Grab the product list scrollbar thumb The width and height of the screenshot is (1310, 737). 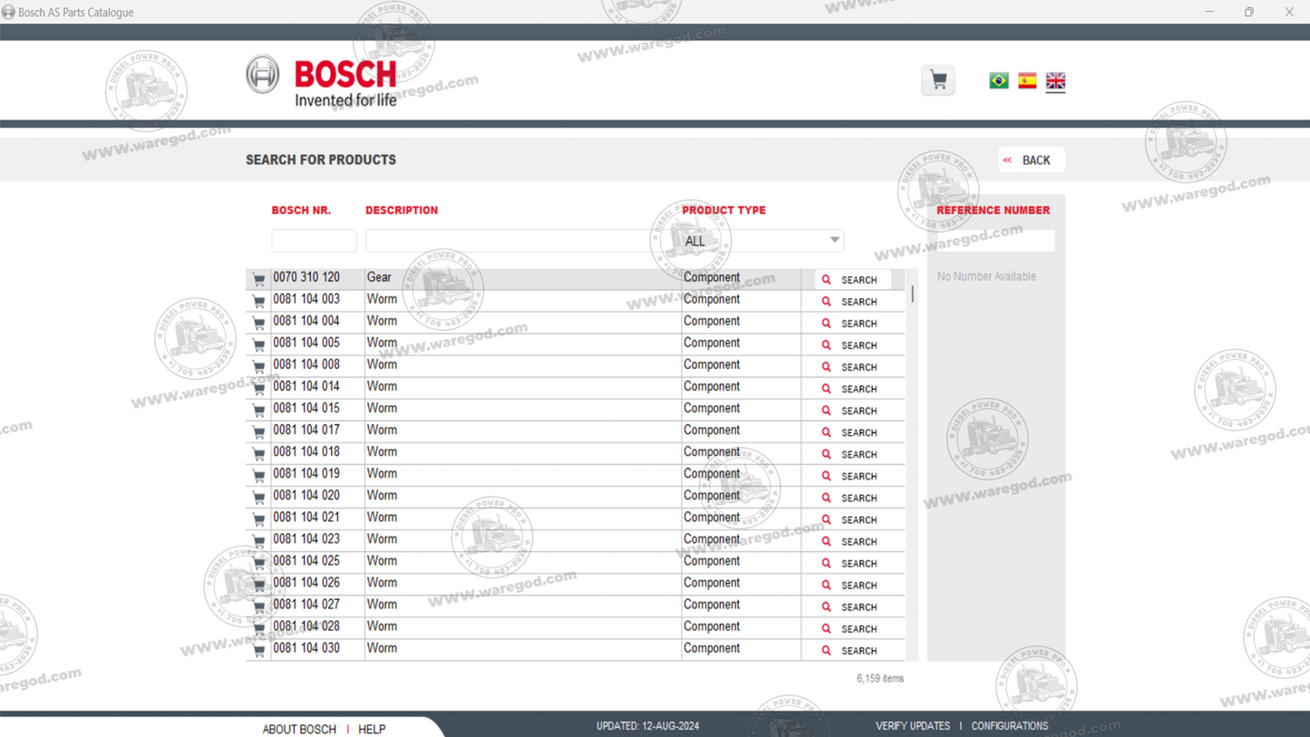point(912,293)
